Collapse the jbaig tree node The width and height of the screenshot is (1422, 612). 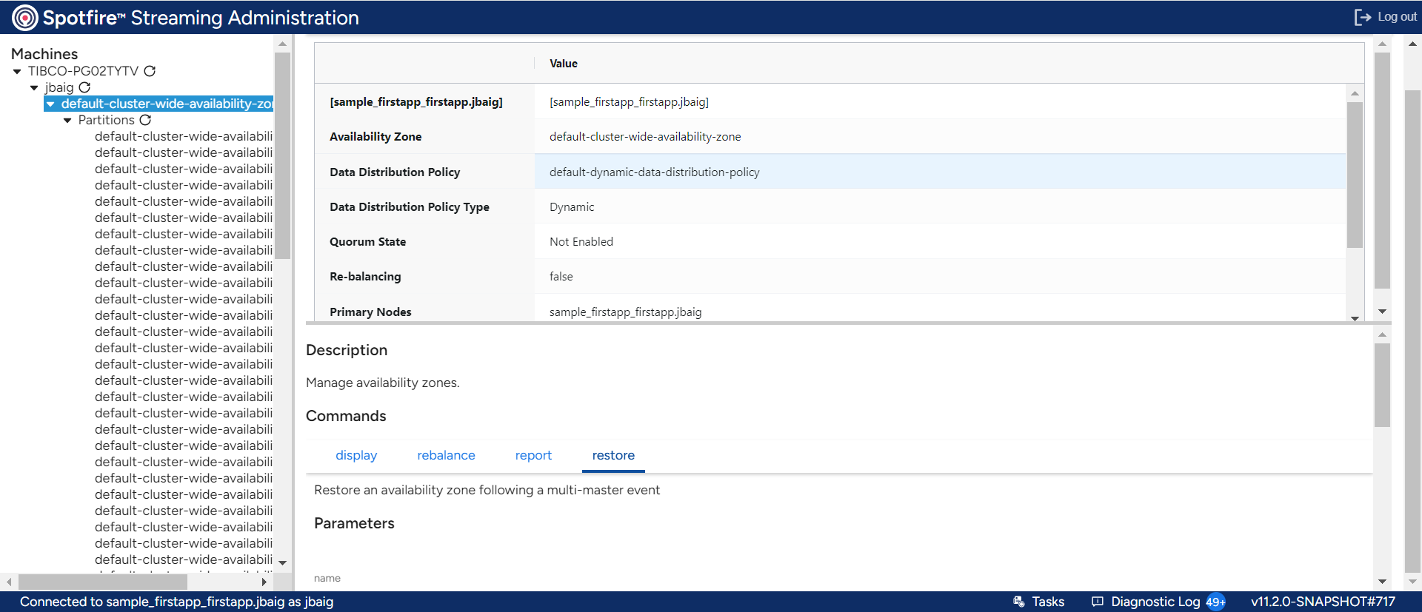coord(34,88)
